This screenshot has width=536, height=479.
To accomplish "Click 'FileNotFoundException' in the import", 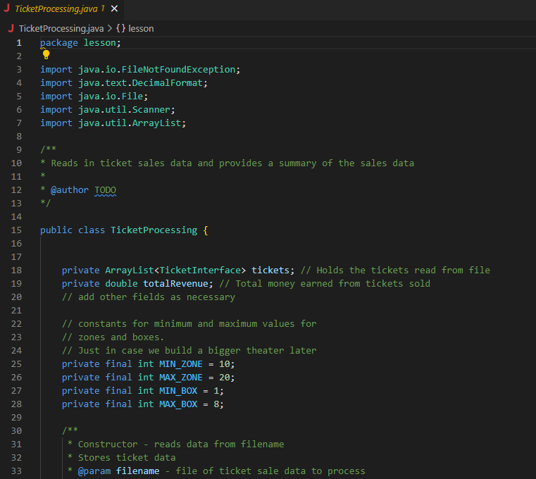I will [178, 70].
